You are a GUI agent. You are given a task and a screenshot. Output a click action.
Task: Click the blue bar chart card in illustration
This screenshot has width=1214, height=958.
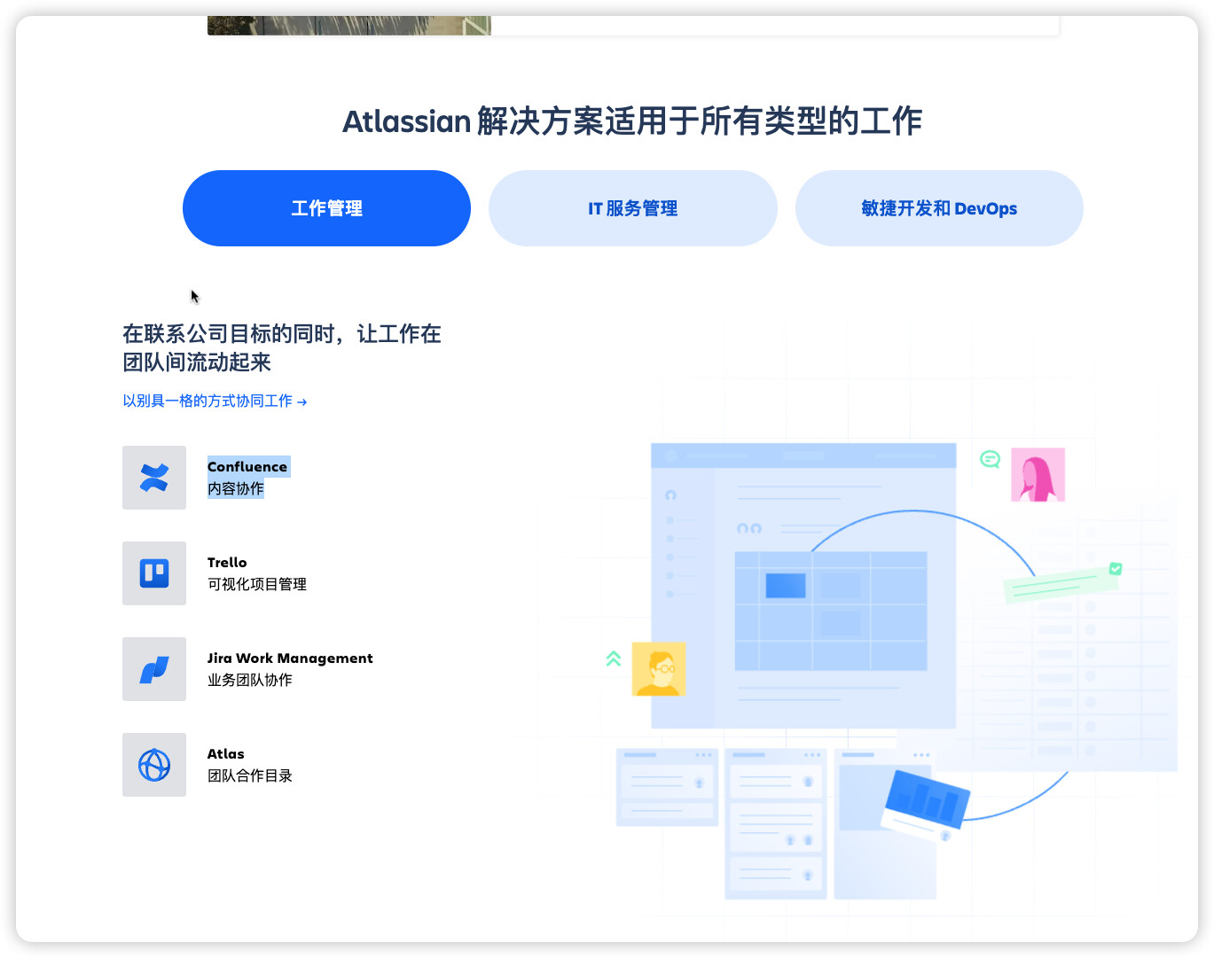pos(927,802)
